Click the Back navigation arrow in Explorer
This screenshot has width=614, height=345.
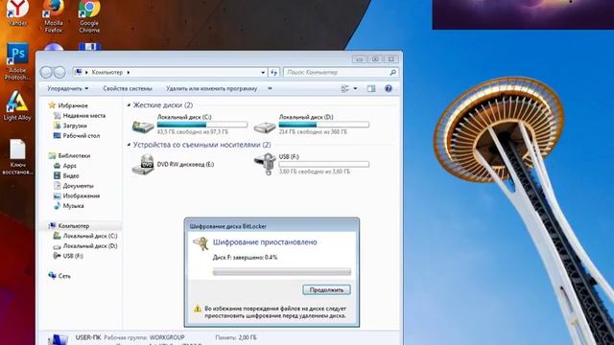pos(46,72)
